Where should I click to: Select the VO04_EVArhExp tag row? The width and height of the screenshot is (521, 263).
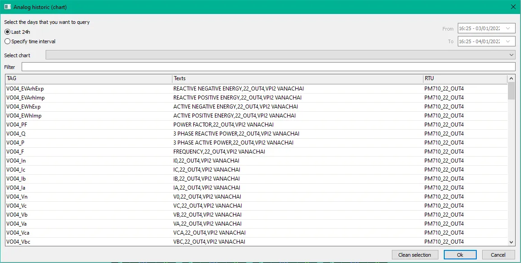[x=256, y=89]
